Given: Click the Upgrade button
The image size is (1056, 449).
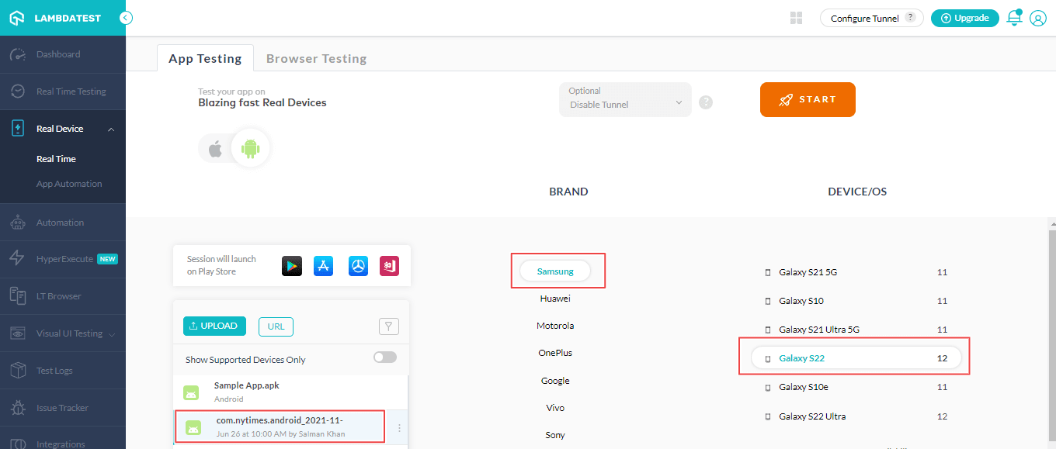Looking at the screenshot, I should pyautogui.click(x=964, y=17).
